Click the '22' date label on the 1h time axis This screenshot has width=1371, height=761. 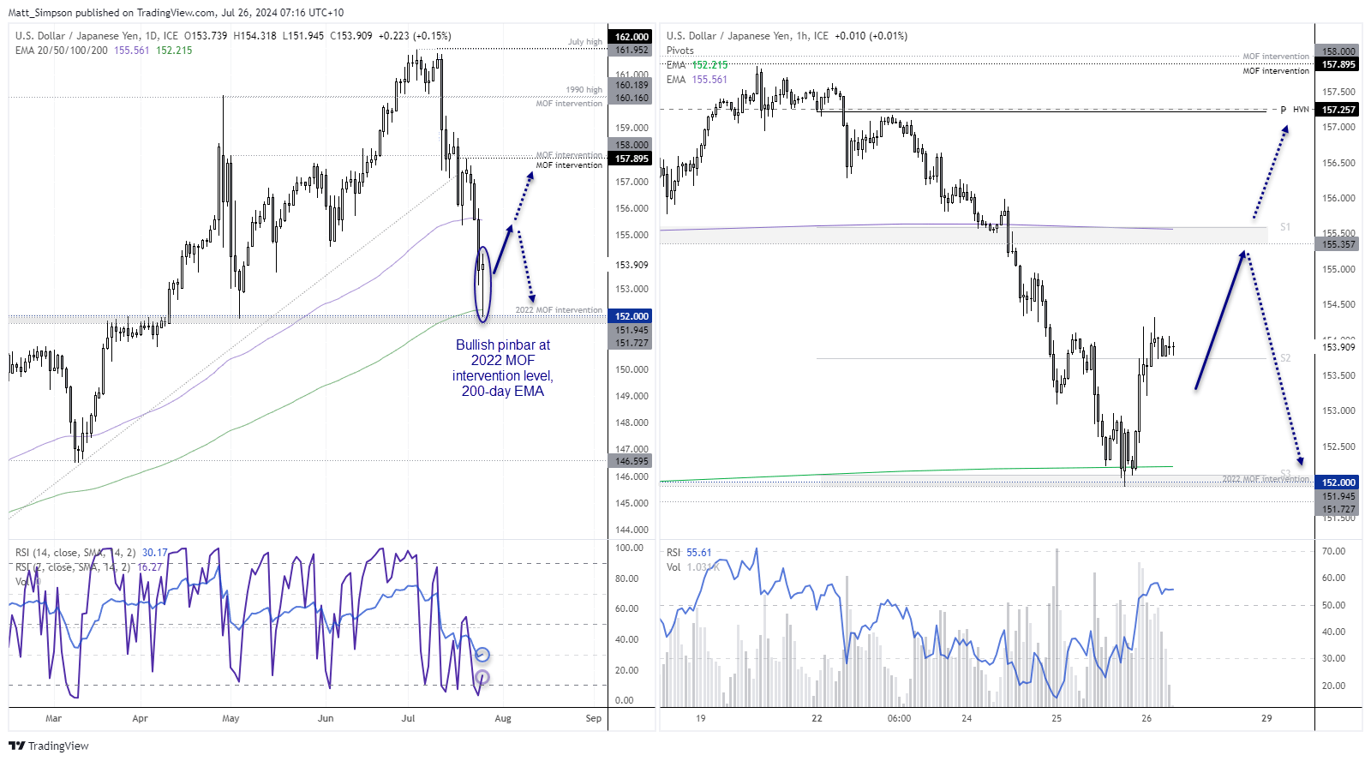[x=817, y=718]
